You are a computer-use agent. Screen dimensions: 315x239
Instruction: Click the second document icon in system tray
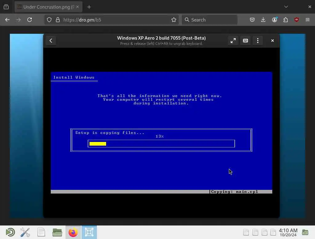coord(255,232)
